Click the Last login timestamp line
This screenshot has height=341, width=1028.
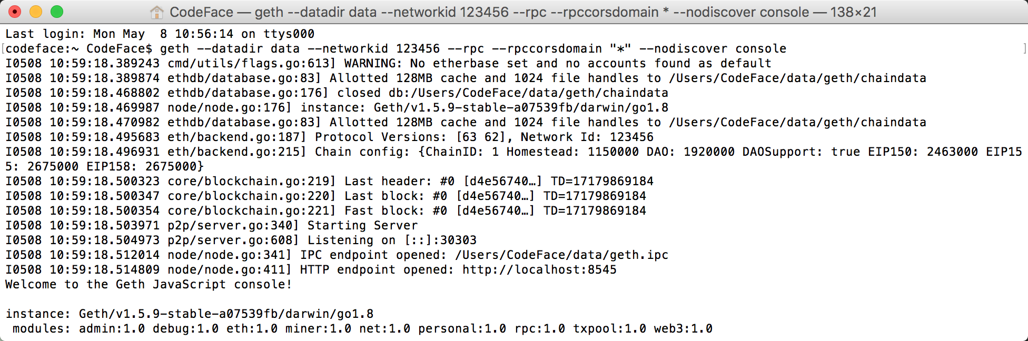tap(160, 34)
